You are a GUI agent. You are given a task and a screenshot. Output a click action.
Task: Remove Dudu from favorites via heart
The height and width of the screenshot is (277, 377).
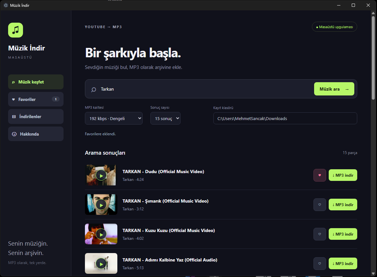click(x=320, y=175)
